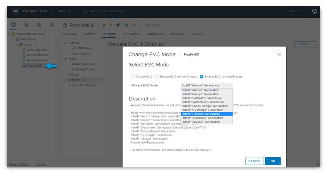
Task: Select VM SDRS Rules setting
Action: click(x=82, y=48)
